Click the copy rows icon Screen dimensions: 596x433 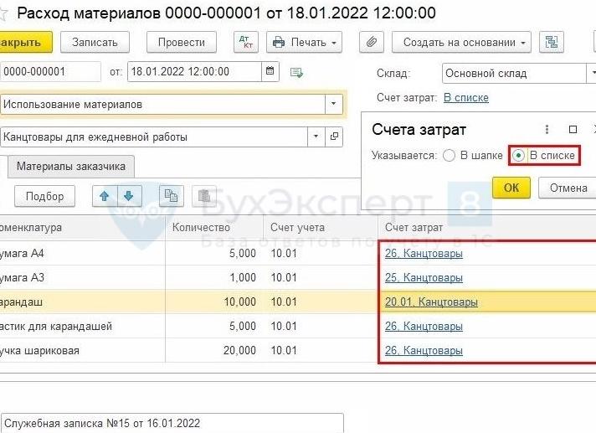(x=171, y=196)
